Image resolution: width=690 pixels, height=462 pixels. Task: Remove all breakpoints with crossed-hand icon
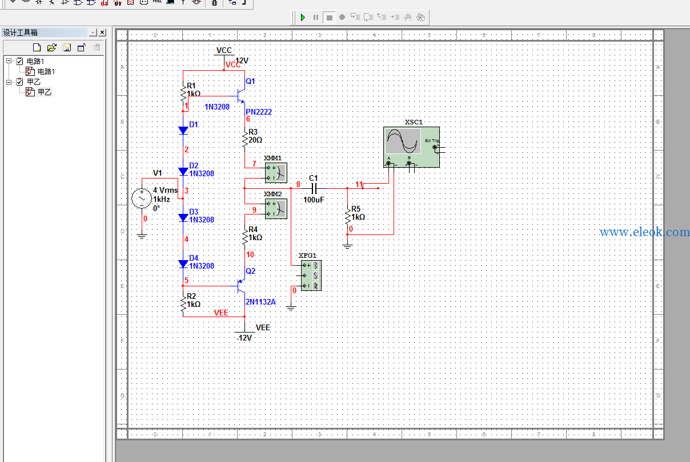[x=421, y=18]
